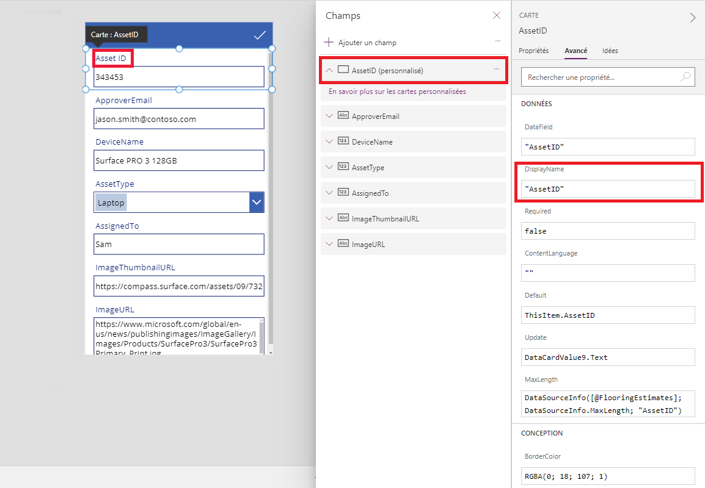Click the ContentLanguage property field
Image resolution: width=705 pixels, height=488 pixels.
pos(608,273)
